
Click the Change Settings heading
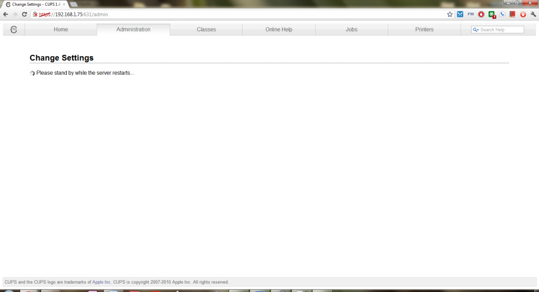click(62, 58)
